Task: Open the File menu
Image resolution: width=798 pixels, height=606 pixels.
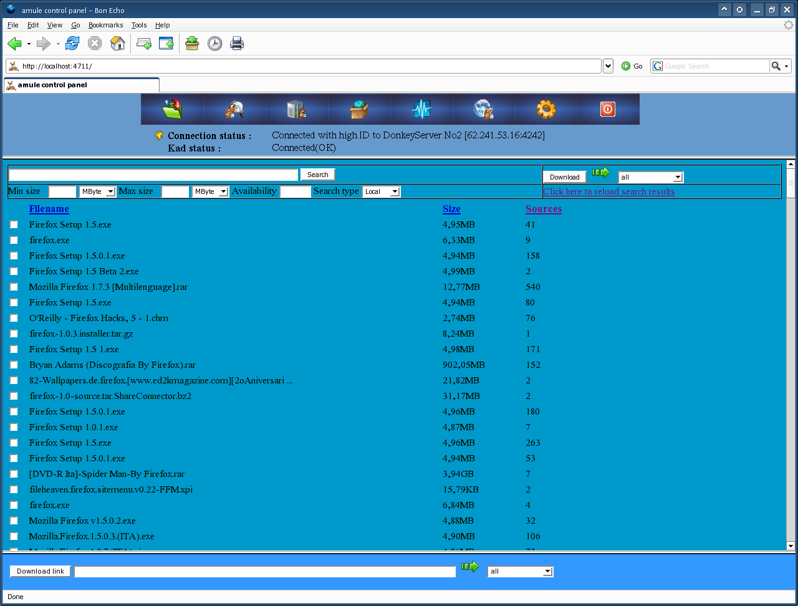Action: (x=12, y=25)
